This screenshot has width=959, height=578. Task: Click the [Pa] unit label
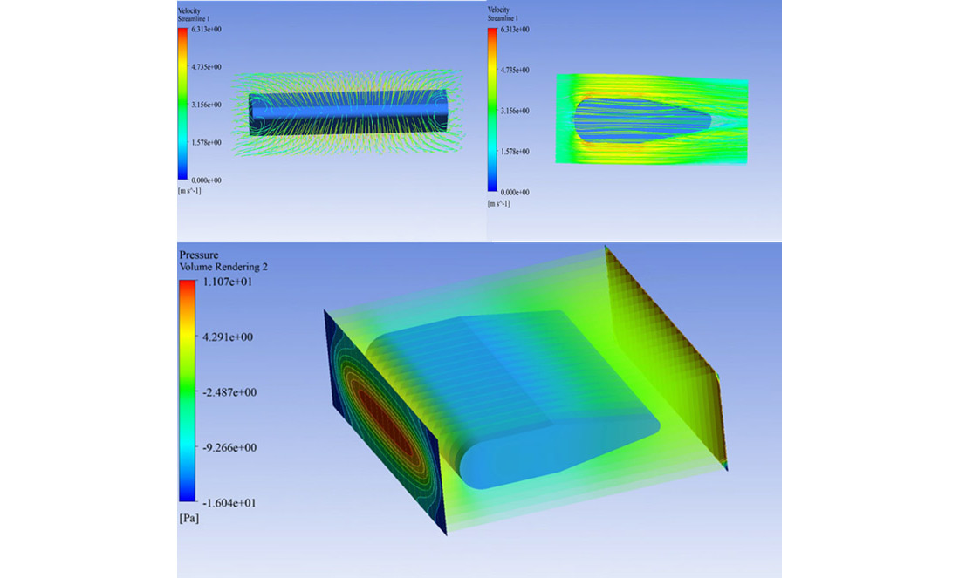pyautogui.click(x=188, y=519)
